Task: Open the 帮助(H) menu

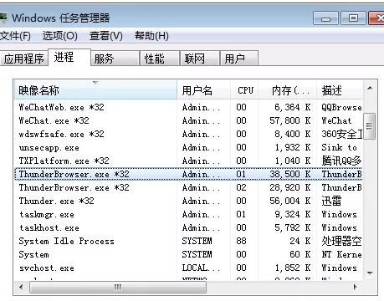Action: point(151,36)
